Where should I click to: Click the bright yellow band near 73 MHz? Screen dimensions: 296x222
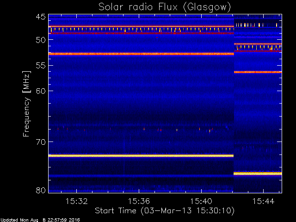[x=141, y=156]
